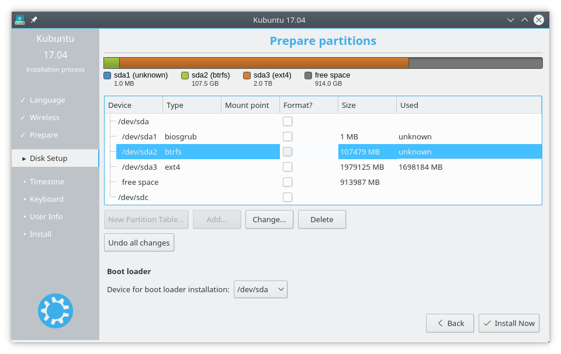561x354 pixels.
Task: Select the /dev/sda tree row
Action: pyautogui.click(x=323, y=121)
